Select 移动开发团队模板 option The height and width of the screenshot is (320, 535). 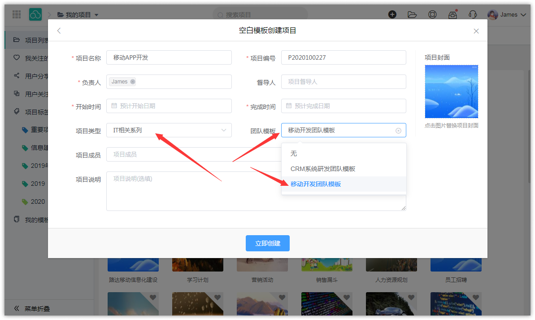click(x=316, y=184)
